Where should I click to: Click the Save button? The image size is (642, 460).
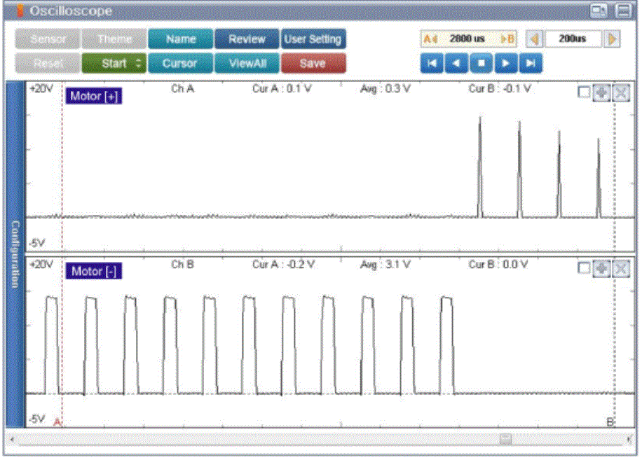pyautogui.click(x=313, y=63)
